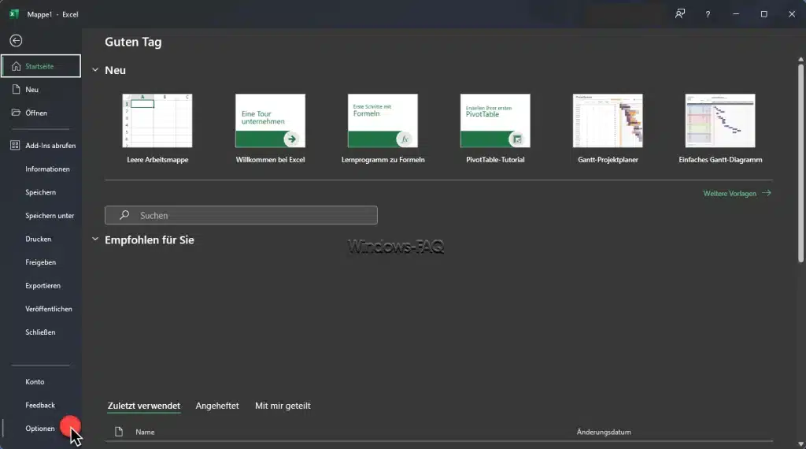
Task: Click the help question mark icon
Action: pos(708,14)
